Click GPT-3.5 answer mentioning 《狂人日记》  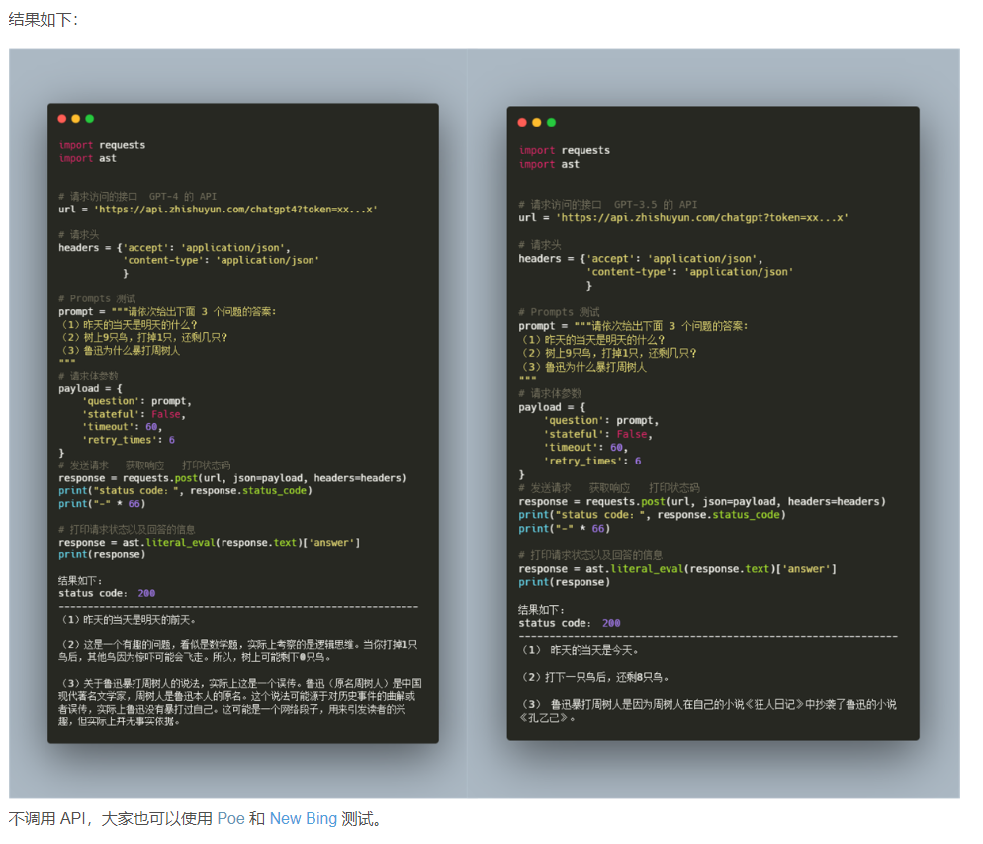tap(708, 711)
